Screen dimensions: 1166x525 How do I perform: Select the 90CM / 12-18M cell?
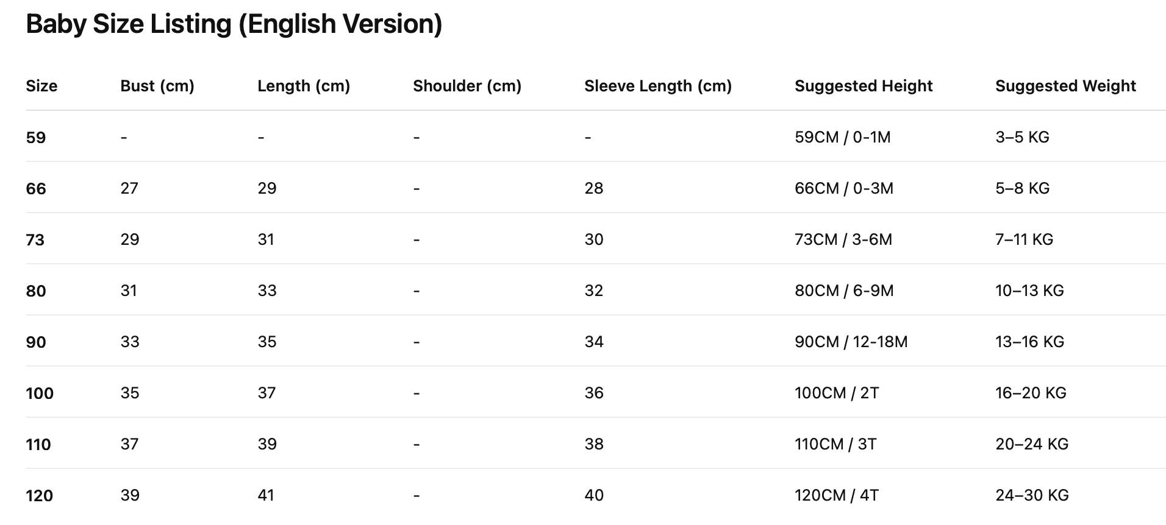click(851, 342)
